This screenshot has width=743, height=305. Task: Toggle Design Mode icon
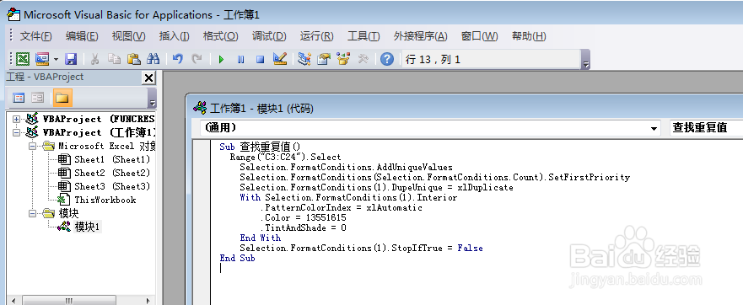(x=280, y=59)
